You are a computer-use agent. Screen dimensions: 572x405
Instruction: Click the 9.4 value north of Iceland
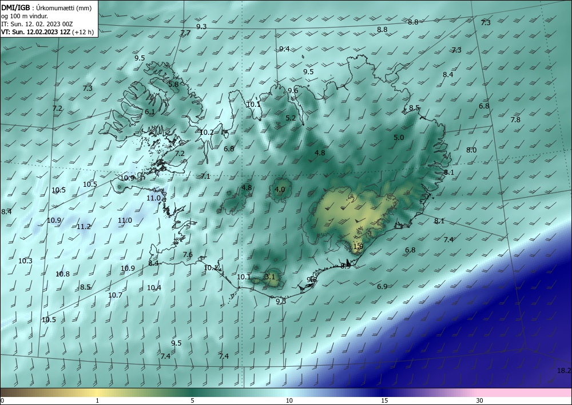[284, 49]
